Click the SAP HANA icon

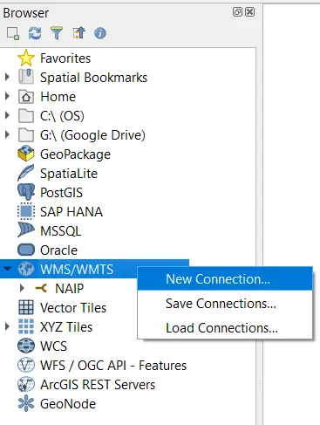[26, 211]
